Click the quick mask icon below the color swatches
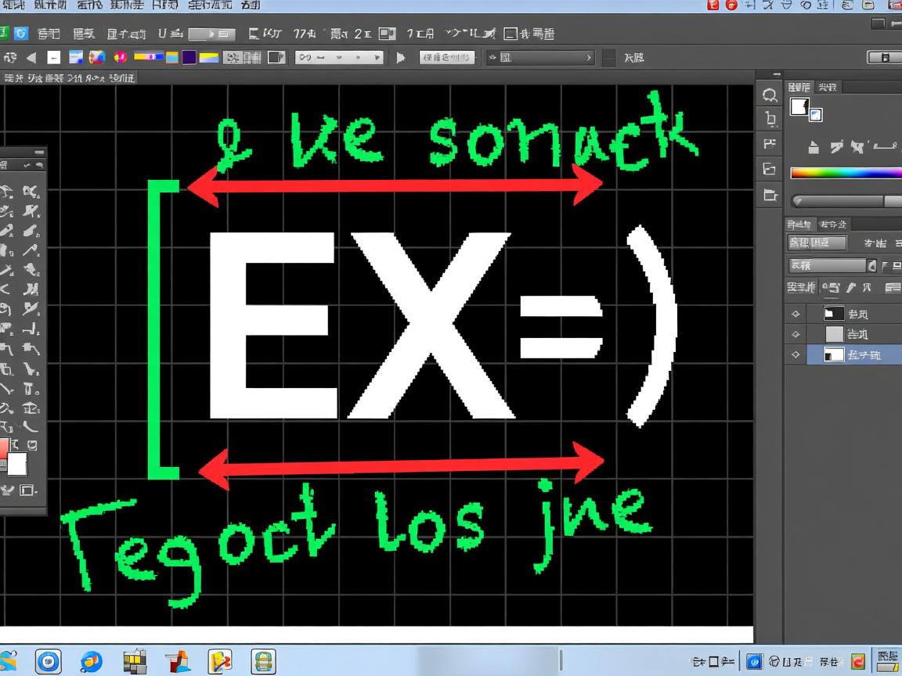 [28, 491]
